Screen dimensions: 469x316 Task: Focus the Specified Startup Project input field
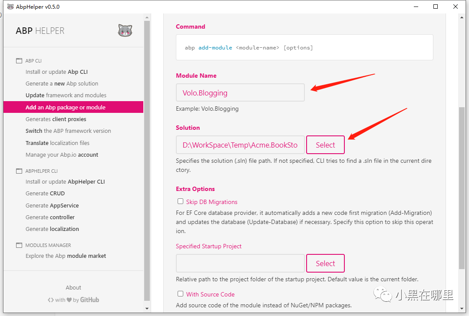tap(240, 263)
